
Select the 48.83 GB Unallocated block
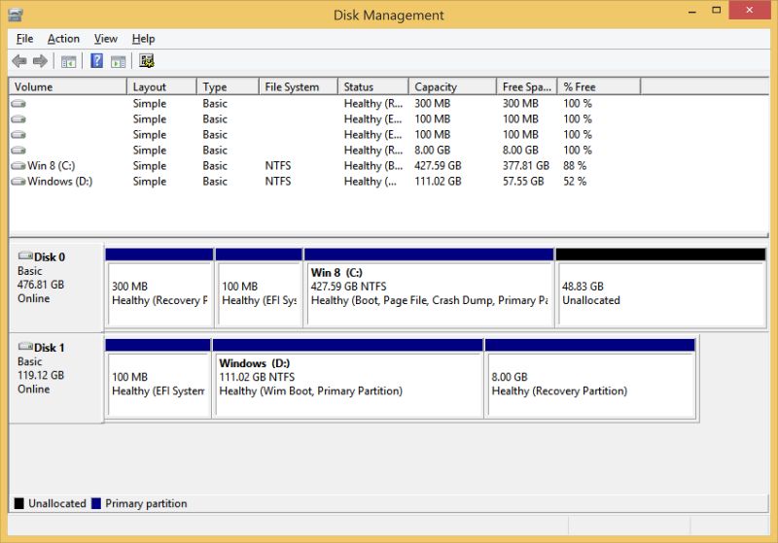click(661, 288)
